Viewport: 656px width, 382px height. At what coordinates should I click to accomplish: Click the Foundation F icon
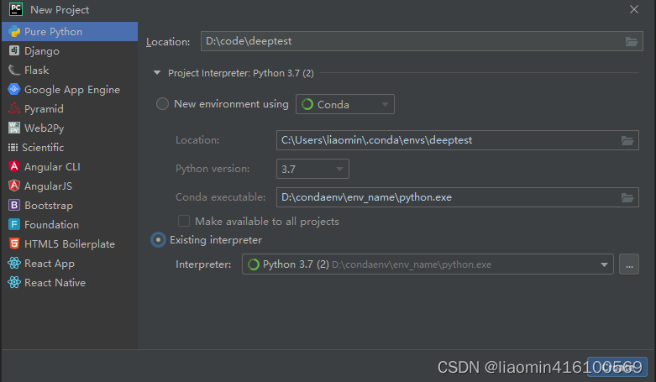(14, 224)
